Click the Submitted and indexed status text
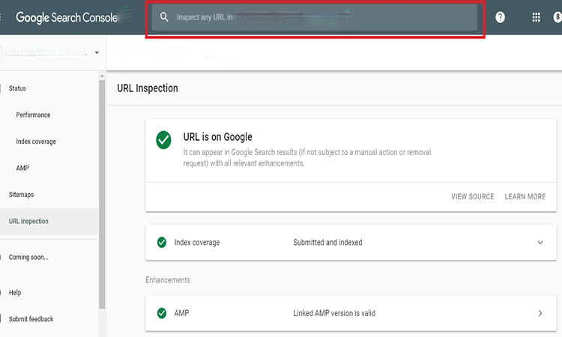This screenshot has width=562, height=337. point(327,243)
